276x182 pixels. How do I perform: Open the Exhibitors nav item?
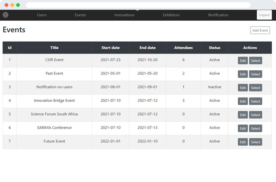click(x=171, y=15)
